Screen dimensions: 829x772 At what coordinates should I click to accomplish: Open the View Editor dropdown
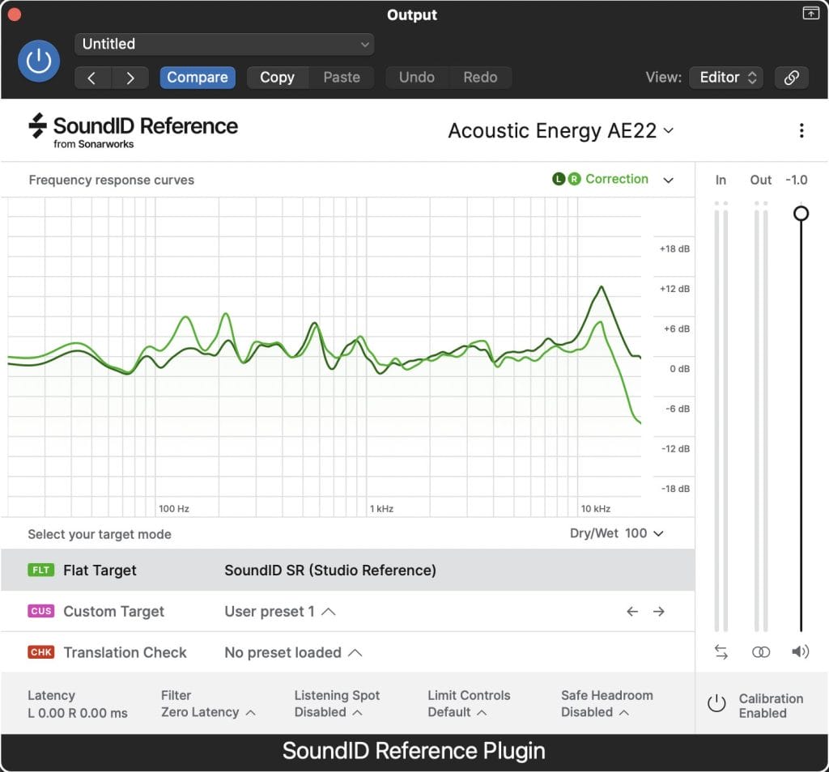(725, 78)
